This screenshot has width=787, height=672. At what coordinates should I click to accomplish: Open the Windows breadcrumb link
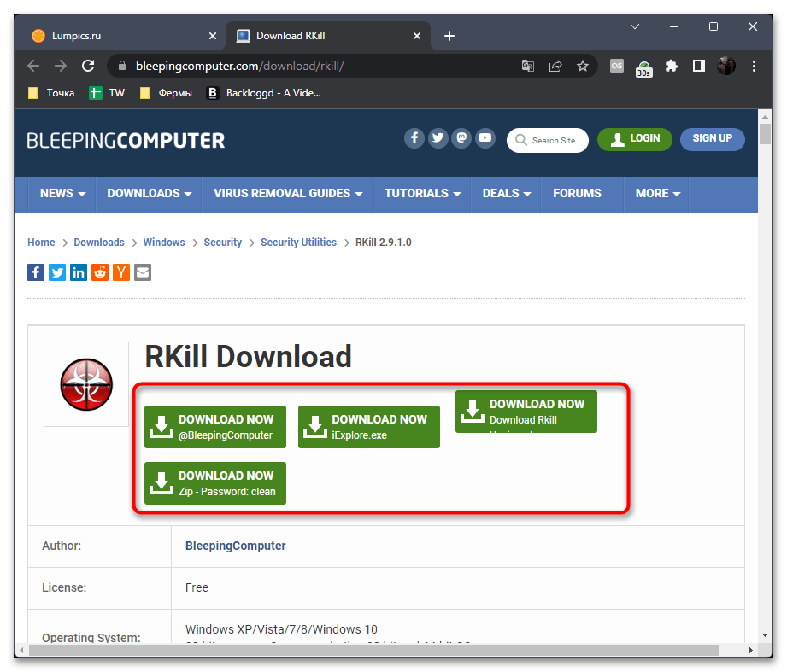click(164, 243)
